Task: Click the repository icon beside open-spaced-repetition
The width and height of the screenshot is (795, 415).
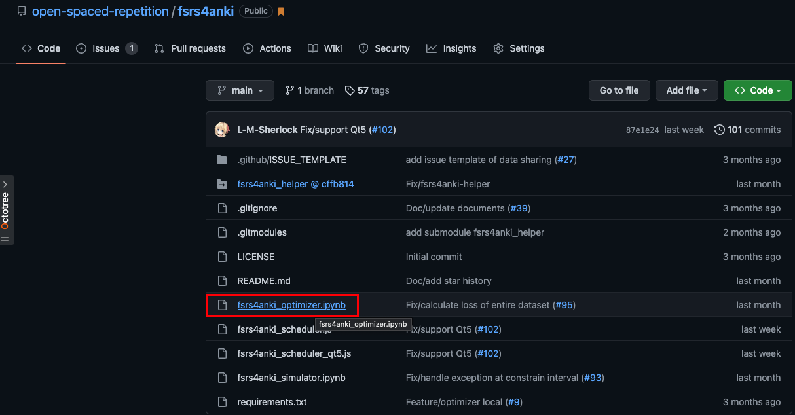Action: click(22, 11)
